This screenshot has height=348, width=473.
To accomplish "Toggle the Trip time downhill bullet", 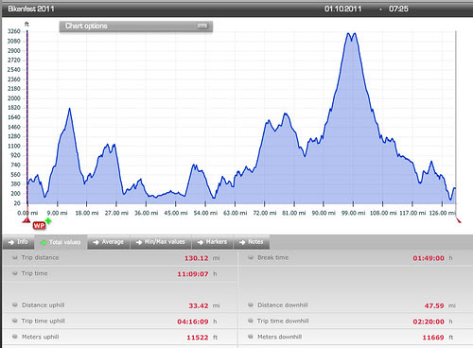I will pos(251,321).
